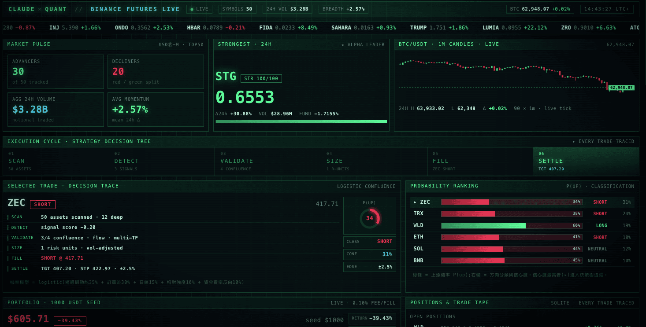Select the DECLINERS 20 card

coord(156,72)
